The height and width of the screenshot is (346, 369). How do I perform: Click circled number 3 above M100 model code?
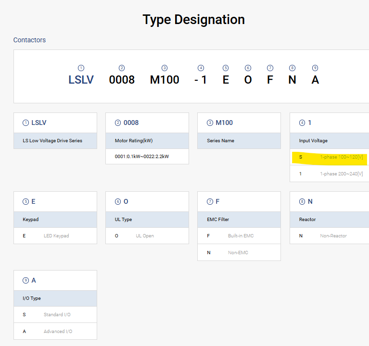point(165,68)
